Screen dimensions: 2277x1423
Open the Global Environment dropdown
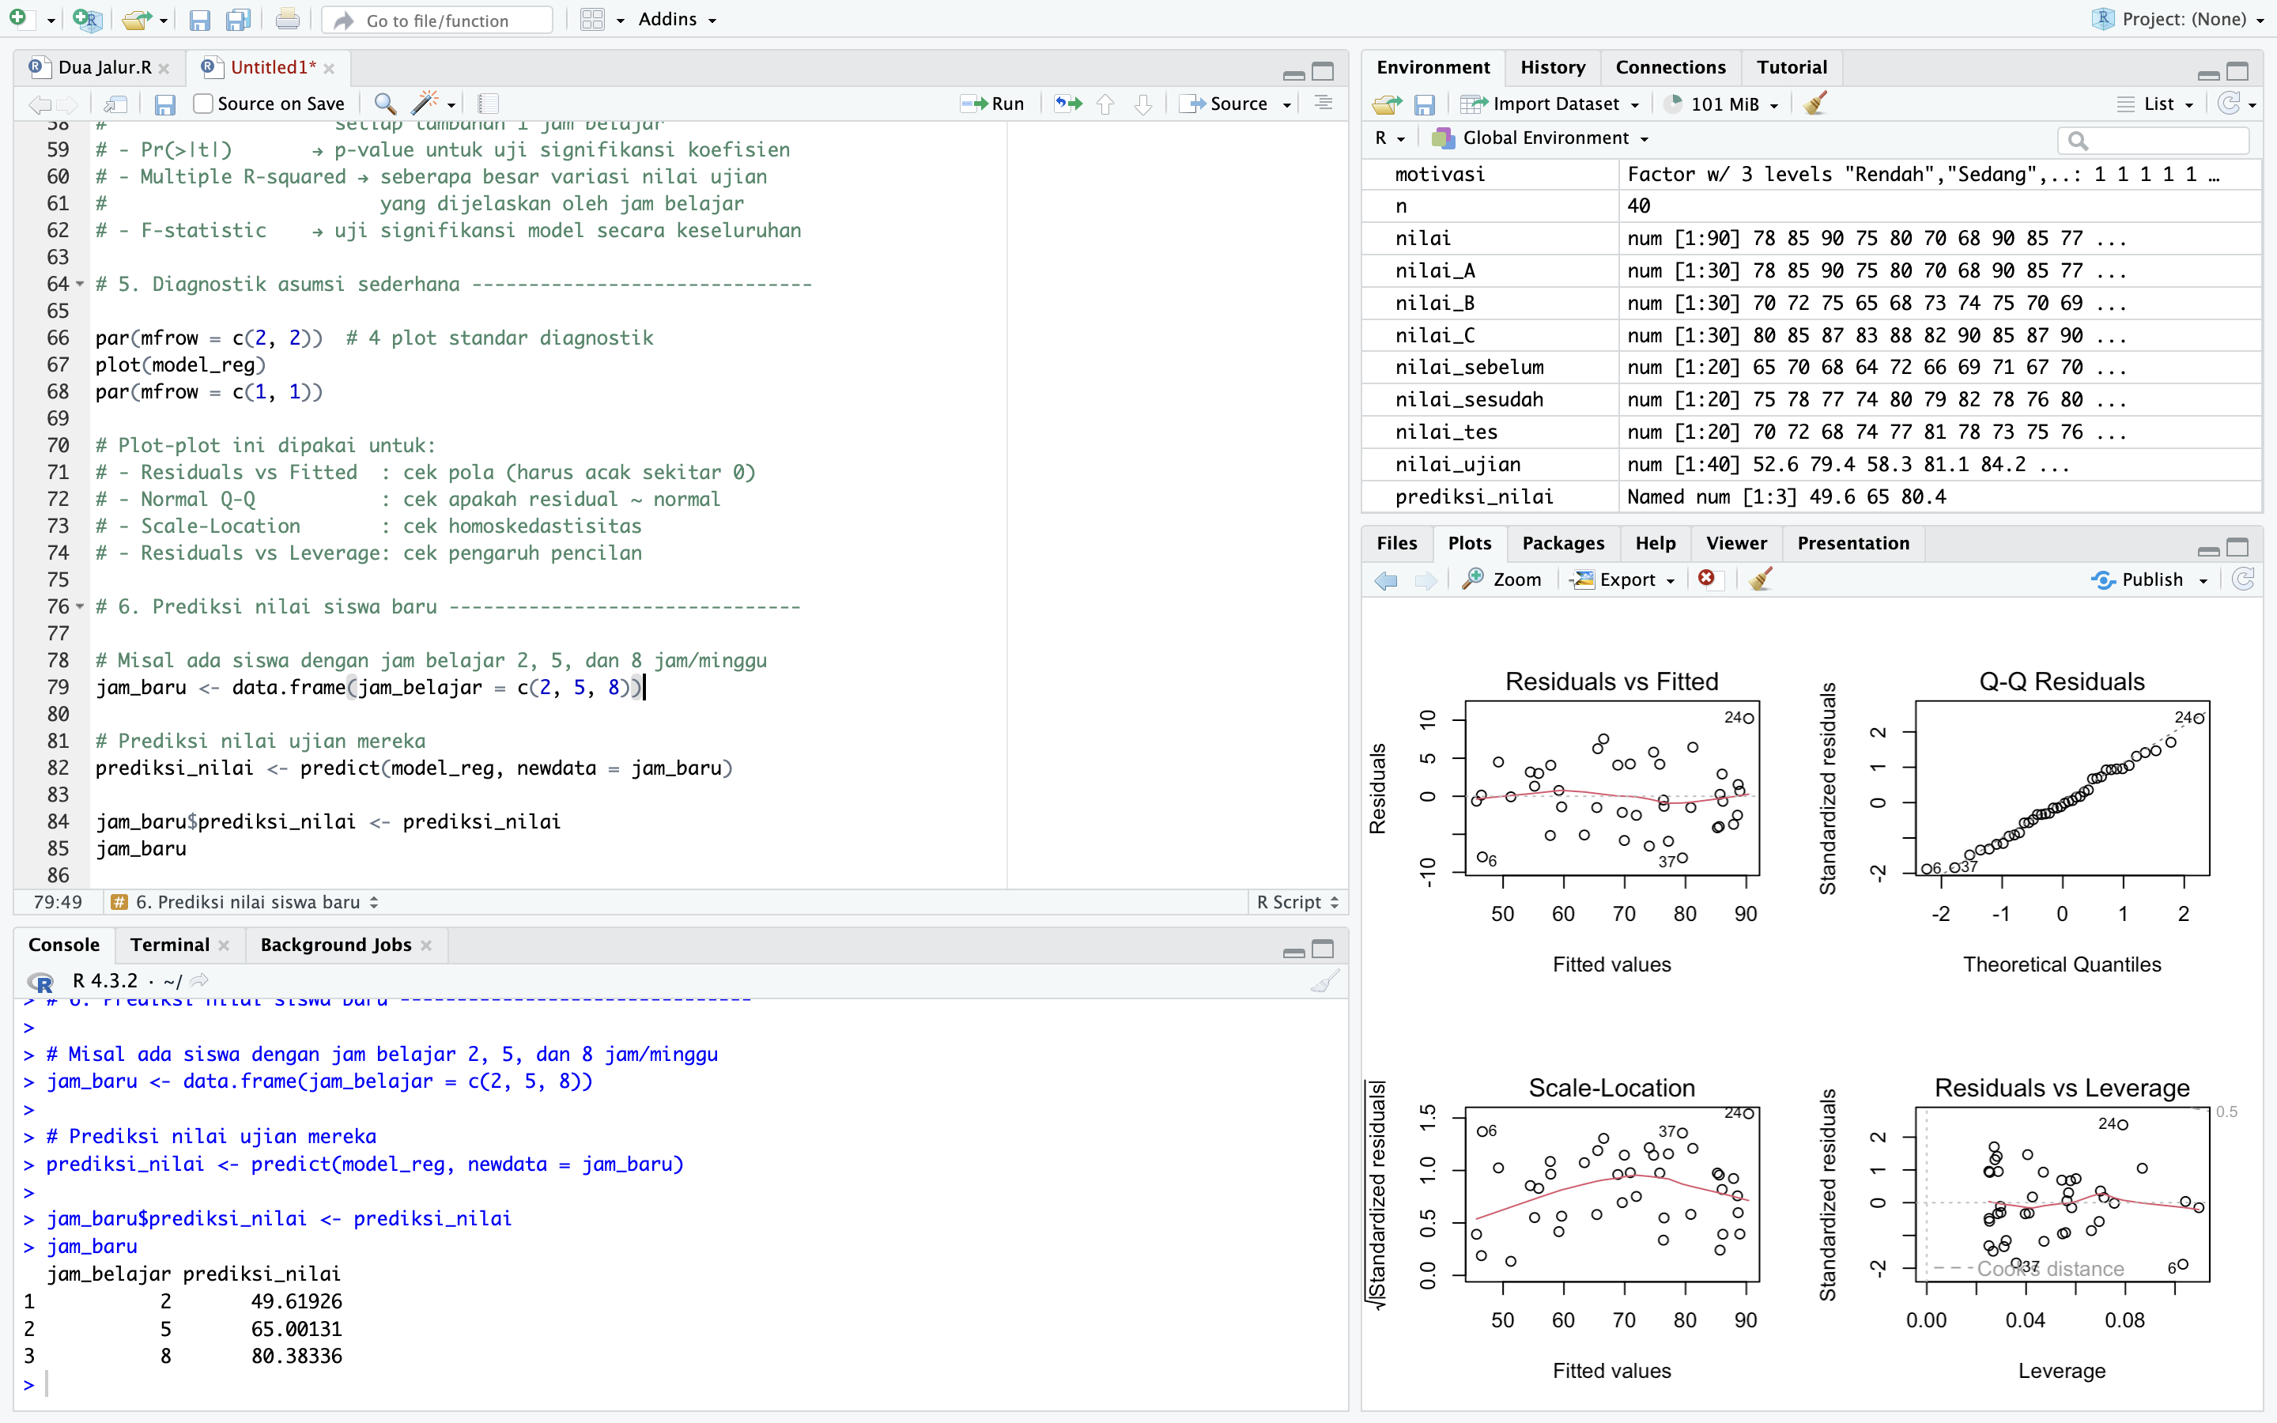pos(1543,138)
